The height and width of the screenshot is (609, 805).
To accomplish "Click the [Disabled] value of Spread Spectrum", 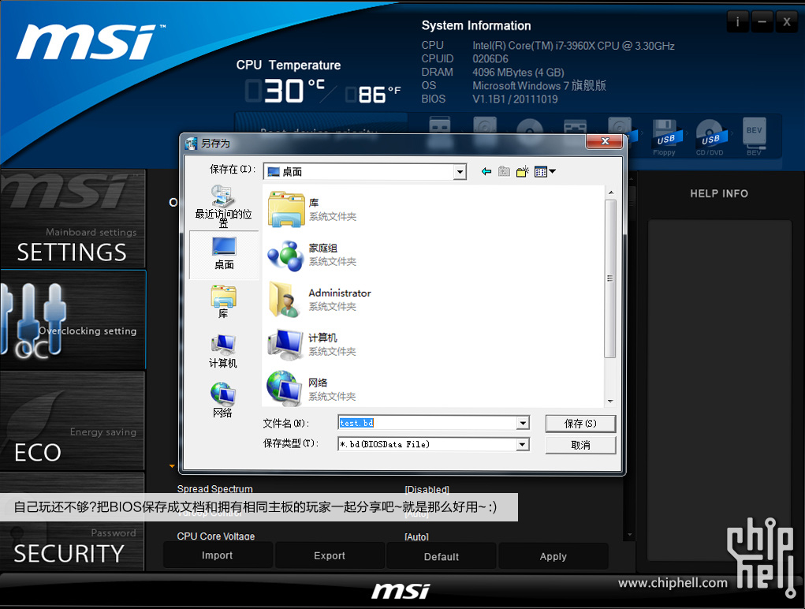I will 427,489.
